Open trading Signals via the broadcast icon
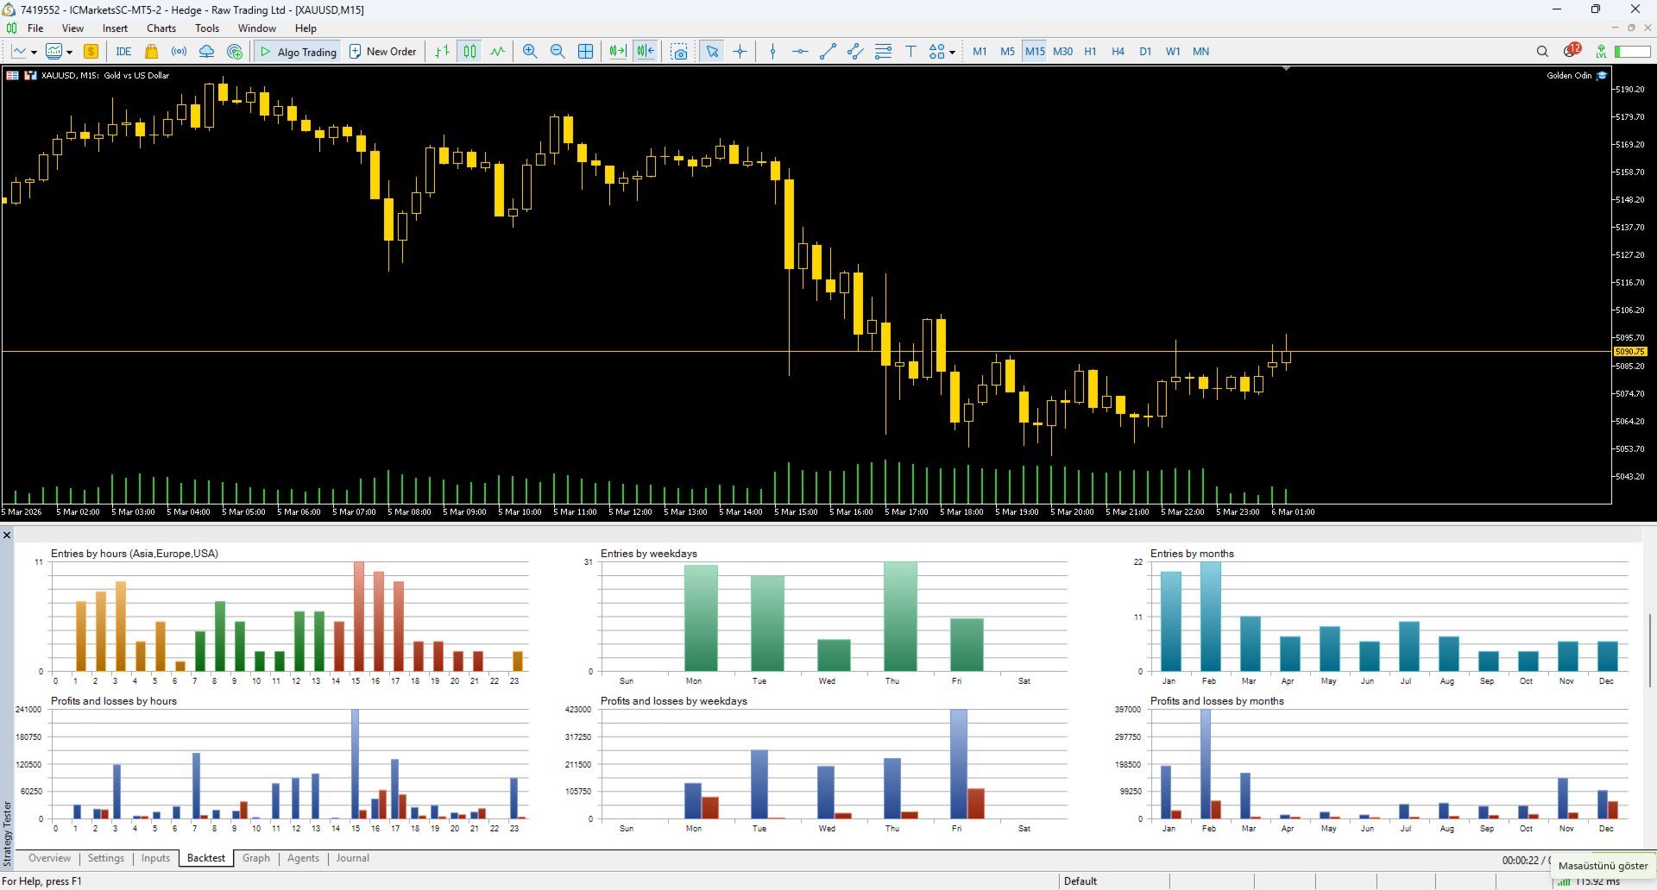Screen dimensions: 1657x890 click(179, 51)
